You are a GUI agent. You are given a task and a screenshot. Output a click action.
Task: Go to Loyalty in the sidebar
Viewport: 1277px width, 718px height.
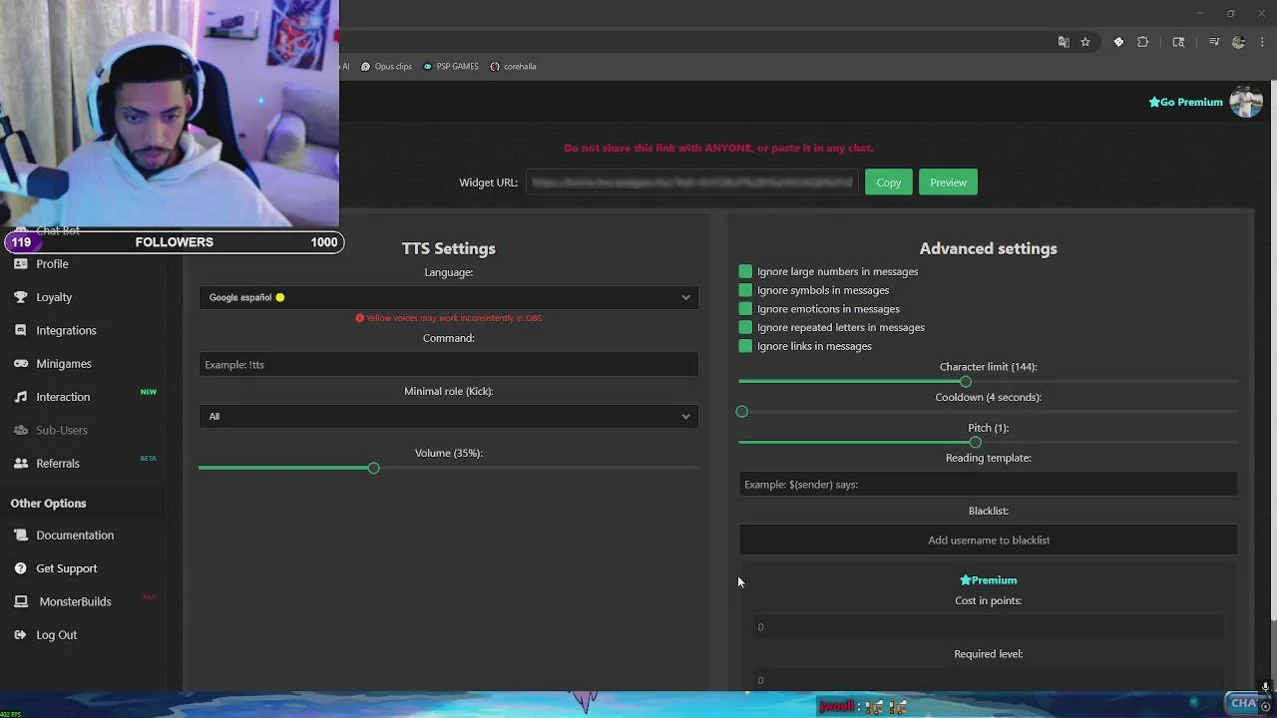point(54,297)
